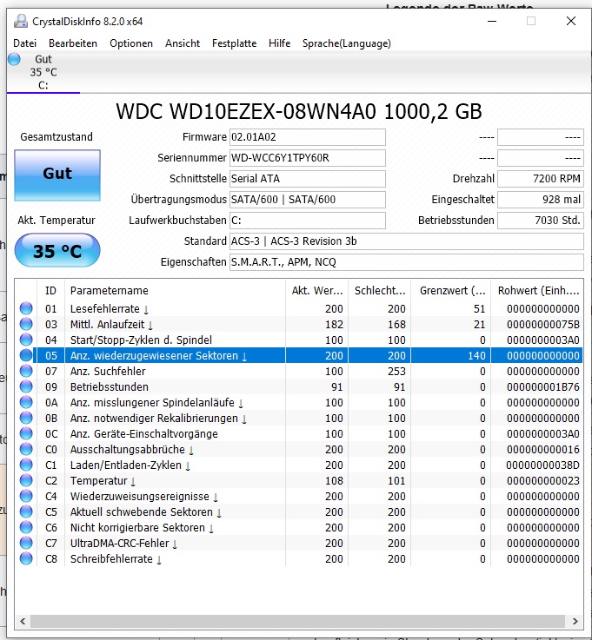Image resolution: width=592 pixels, height=640 pixels.
Task: Click the Schnittstelle field Serial ATA
Action: pos(307,179)
